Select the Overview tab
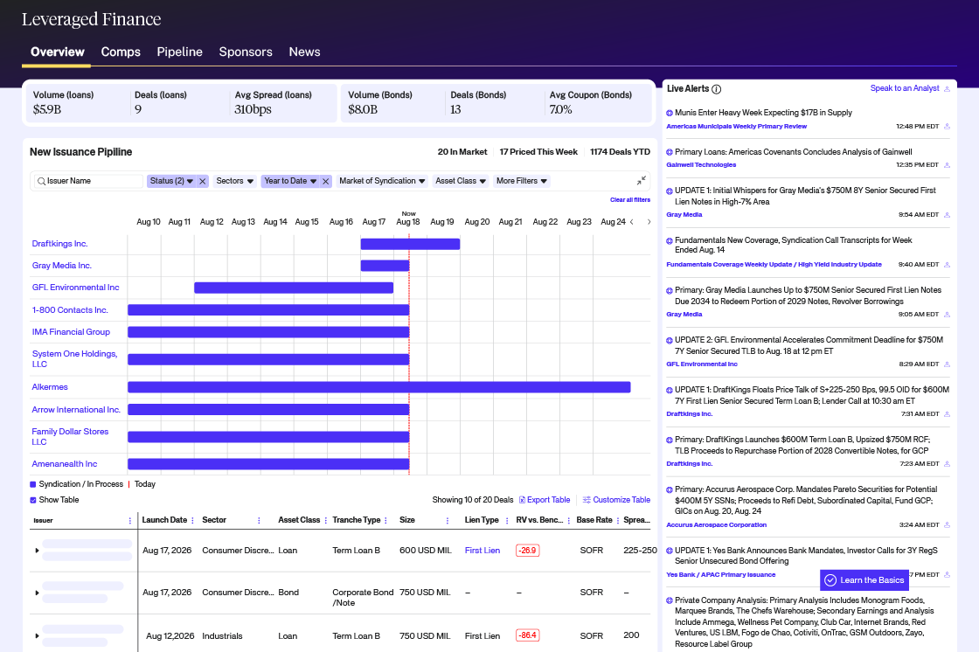This screenshot has height=652, width=979. point(58,52)
